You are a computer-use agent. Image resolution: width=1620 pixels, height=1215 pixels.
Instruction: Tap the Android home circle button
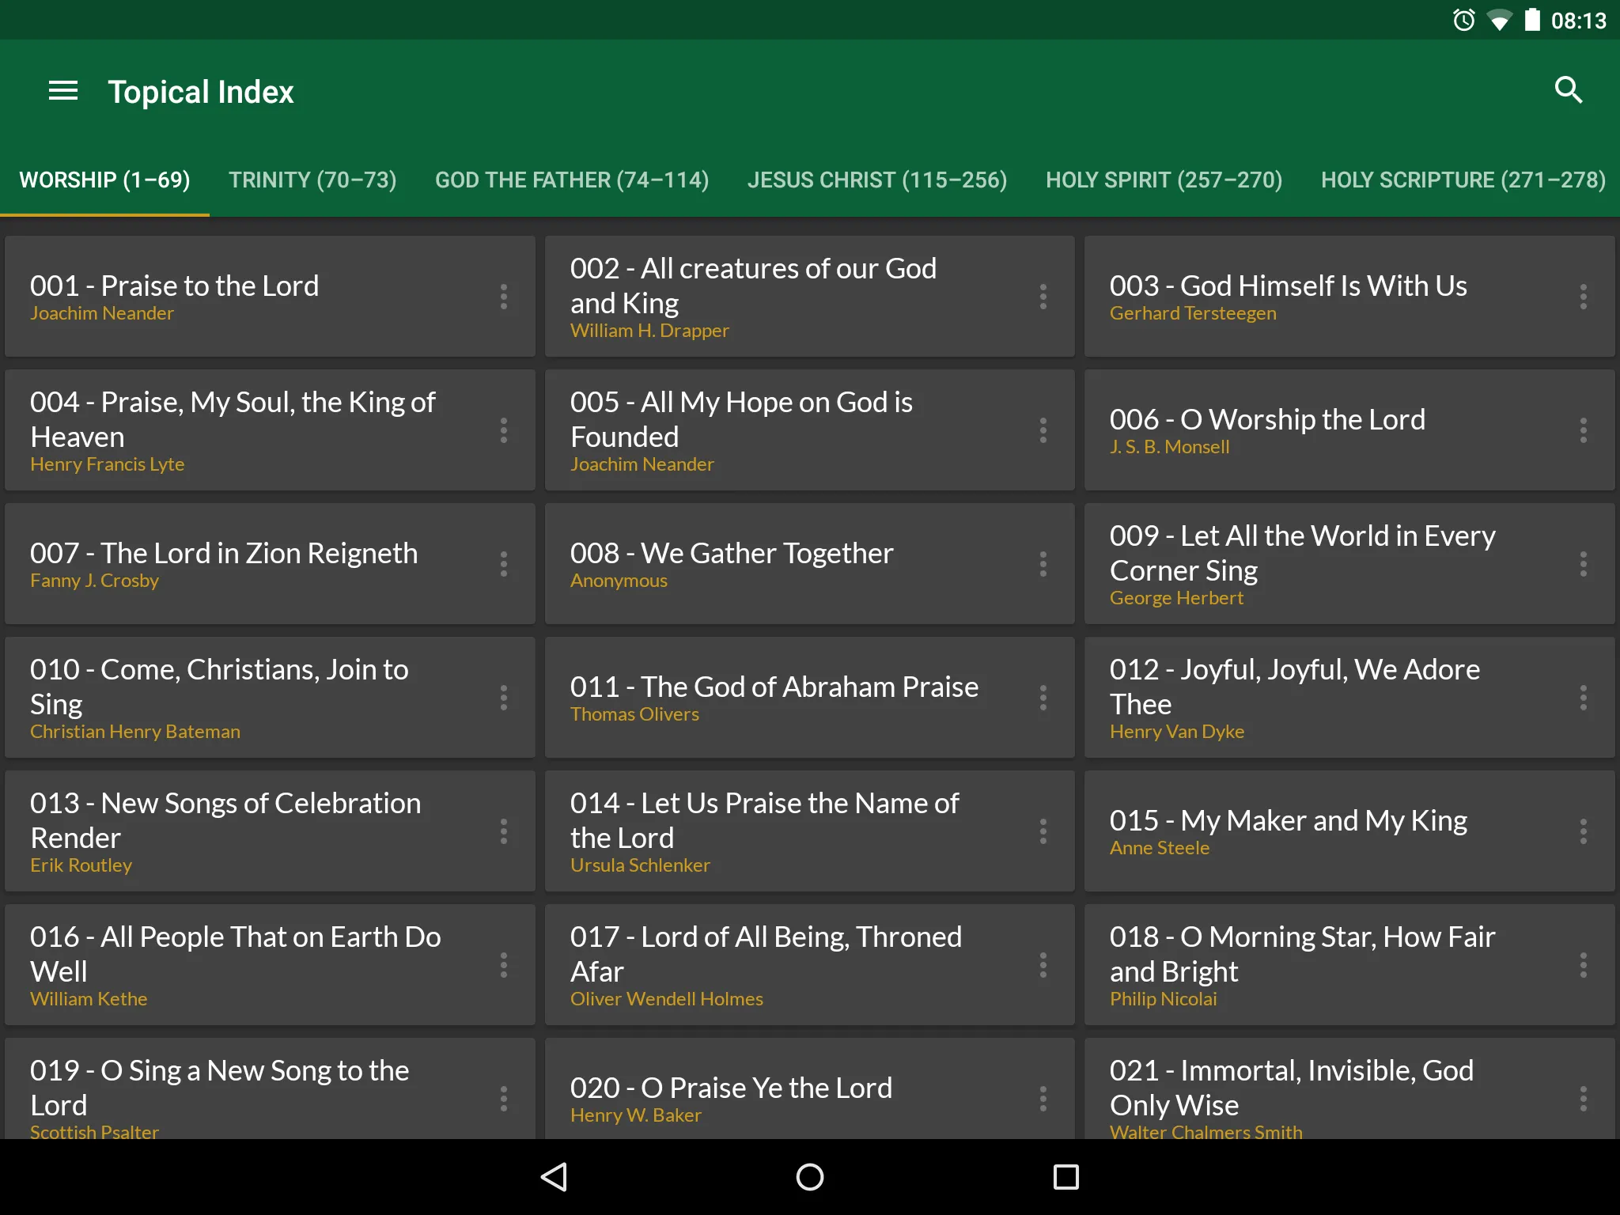810,1177
